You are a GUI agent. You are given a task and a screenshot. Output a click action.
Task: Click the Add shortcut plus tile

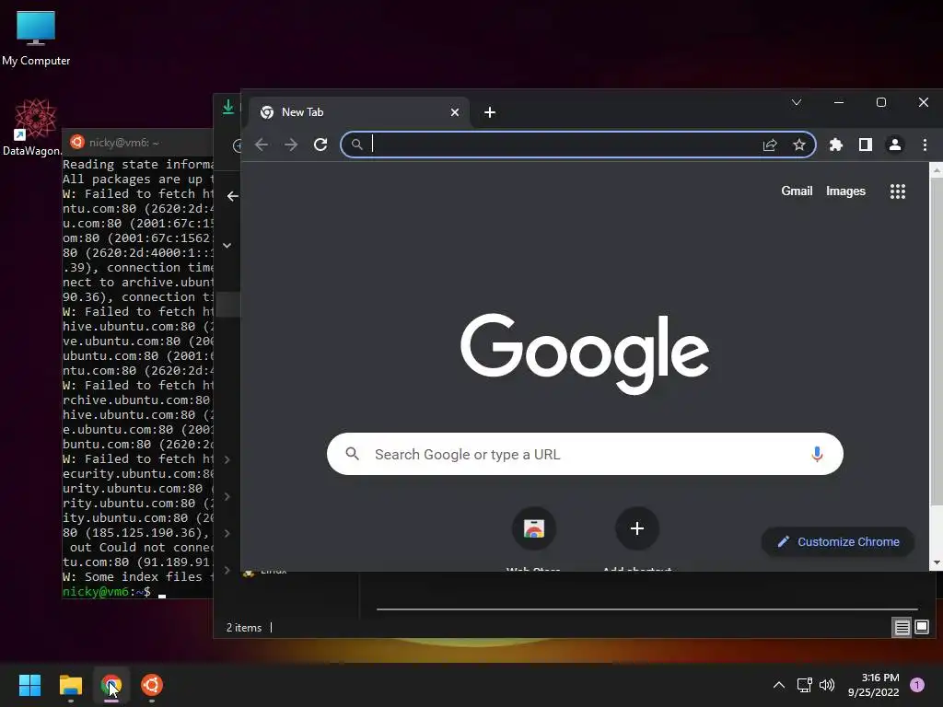pos(637,528)
